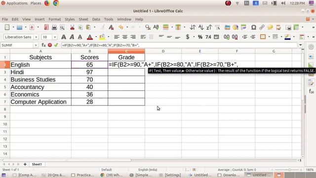Click the Open folder icon

19,27
